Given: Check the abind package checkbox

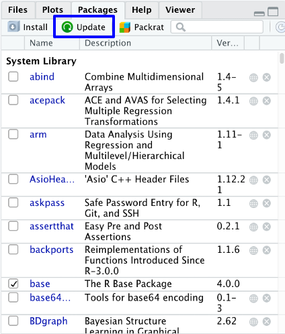Looking at the screenshot, I should [13, 76].
